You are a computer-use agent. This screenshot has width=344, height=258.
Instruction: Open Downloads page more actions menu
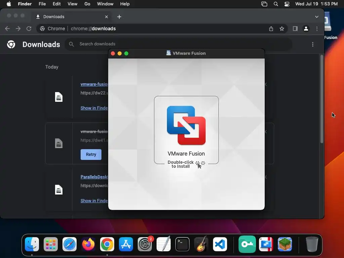point(313,44)
